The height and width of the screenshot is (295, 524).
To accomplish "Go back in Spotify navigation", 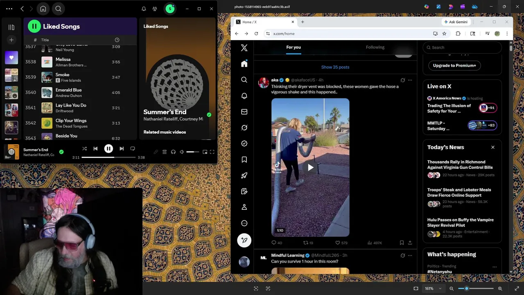I will tap(22, 9).
